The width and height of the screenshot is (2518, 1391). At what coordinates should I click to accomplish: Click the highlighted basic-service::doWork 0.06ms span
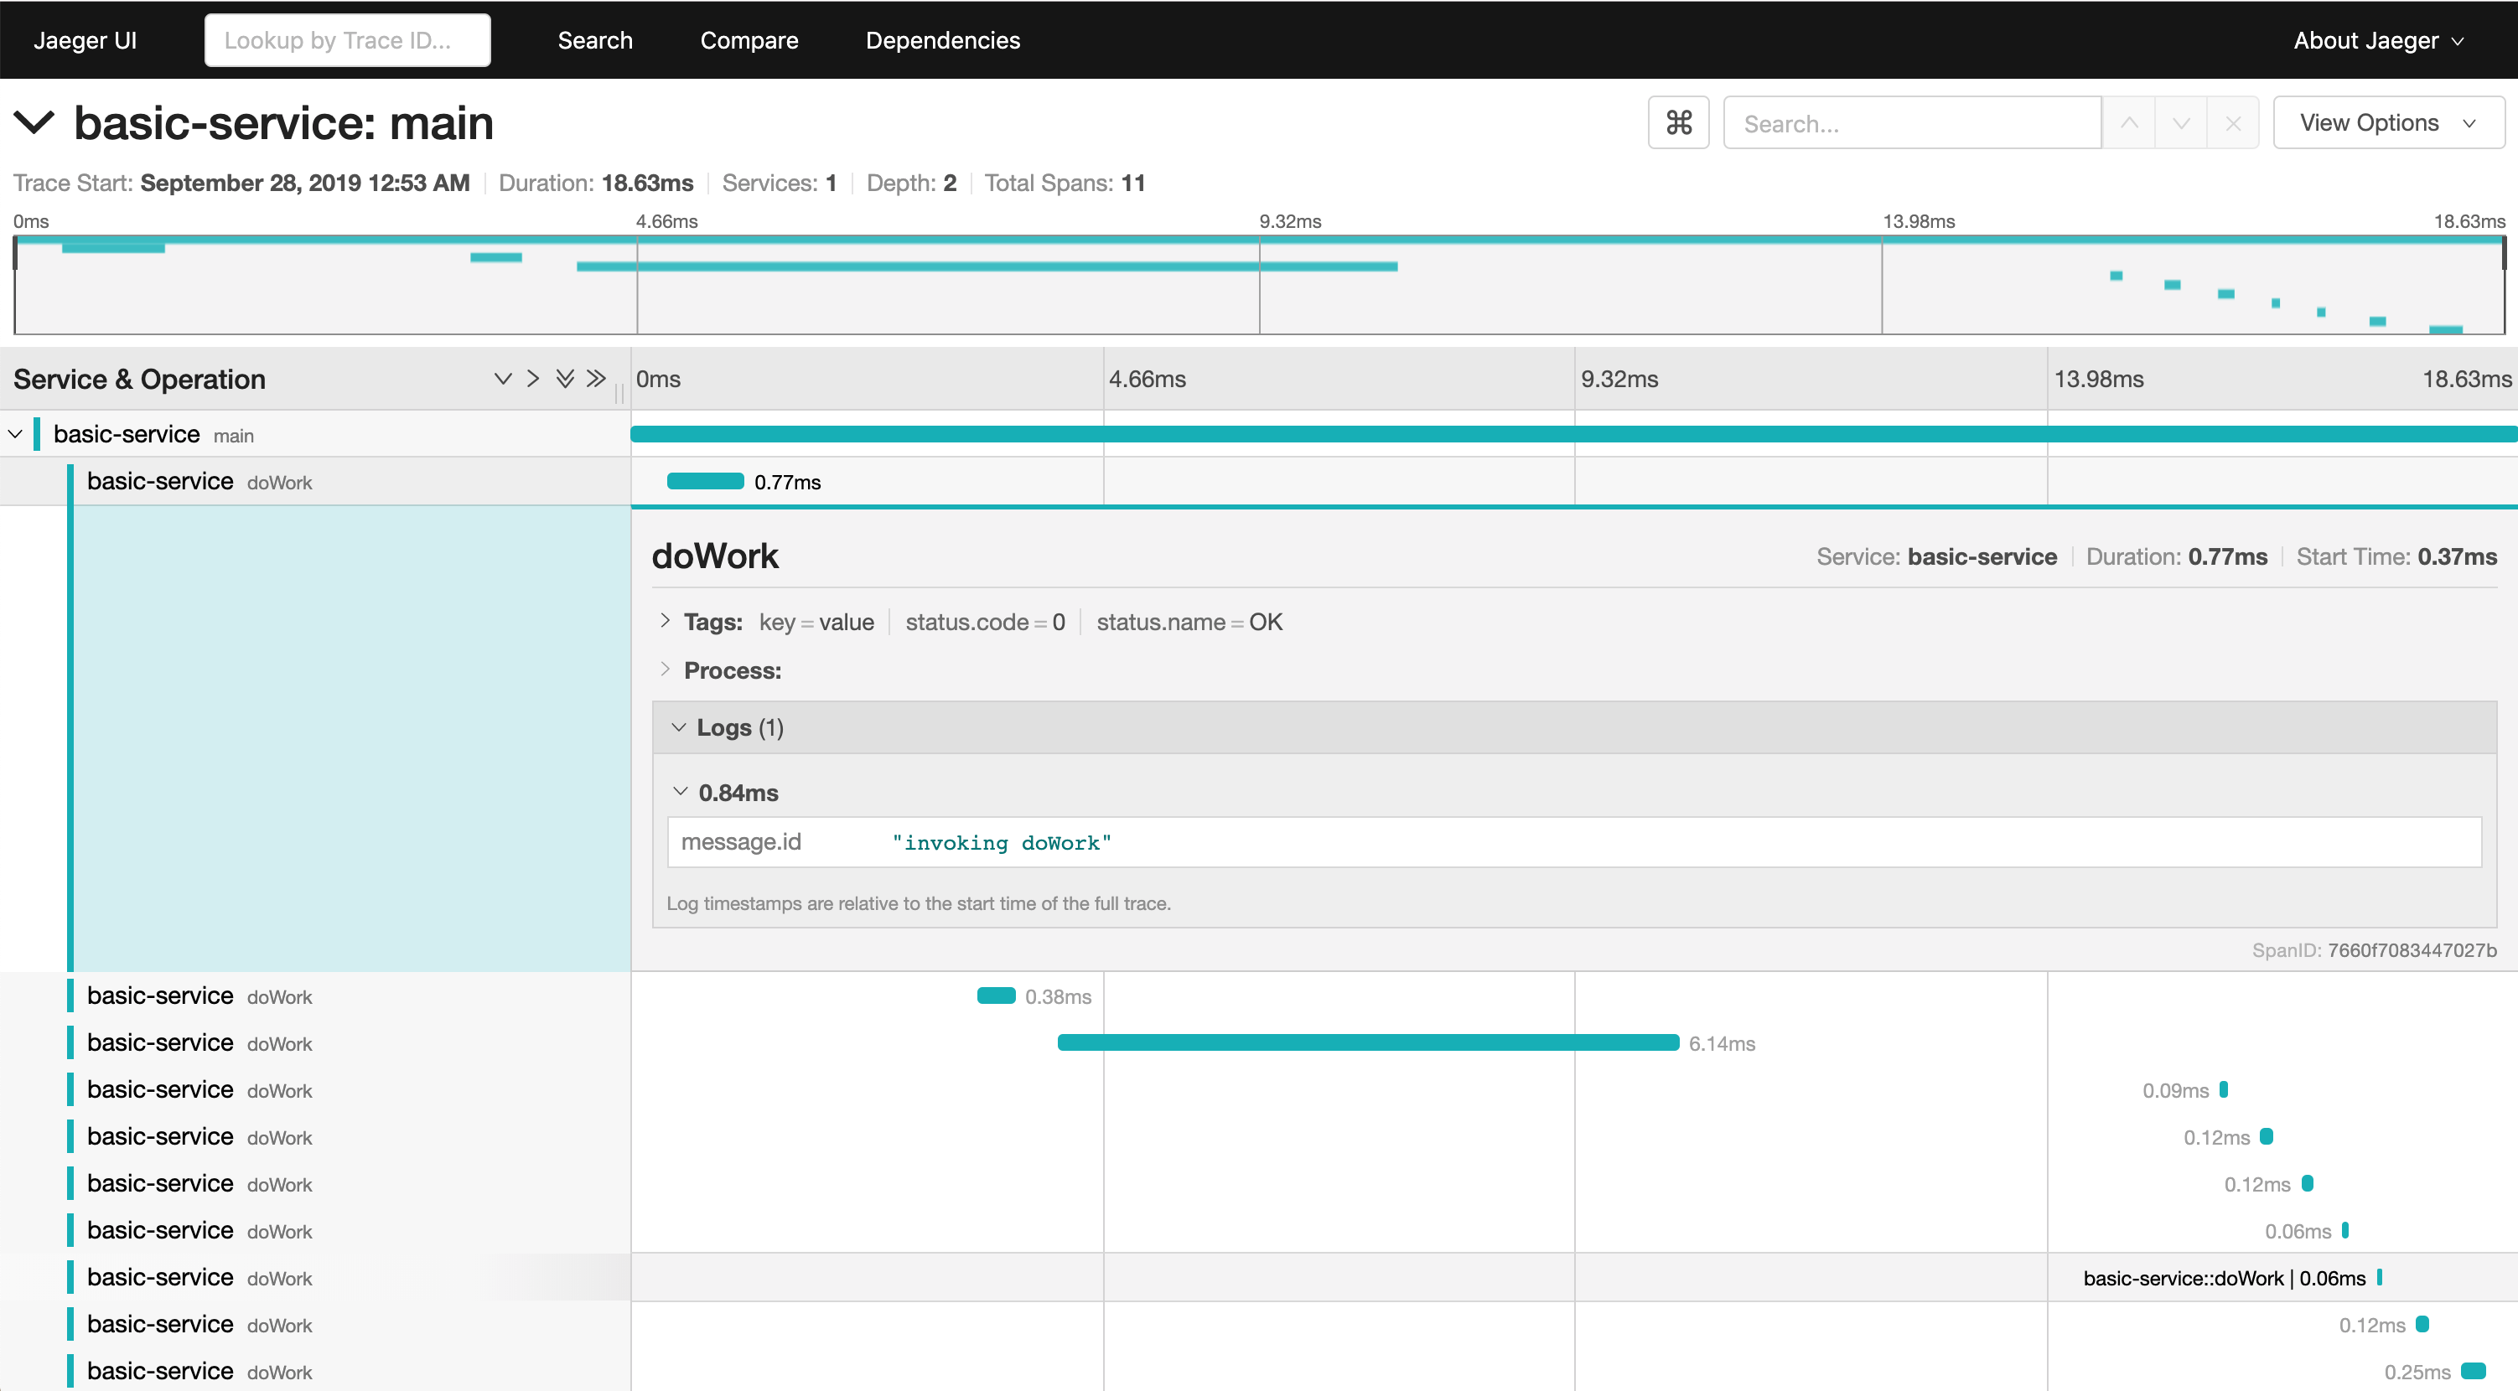click(2379, 1278)
